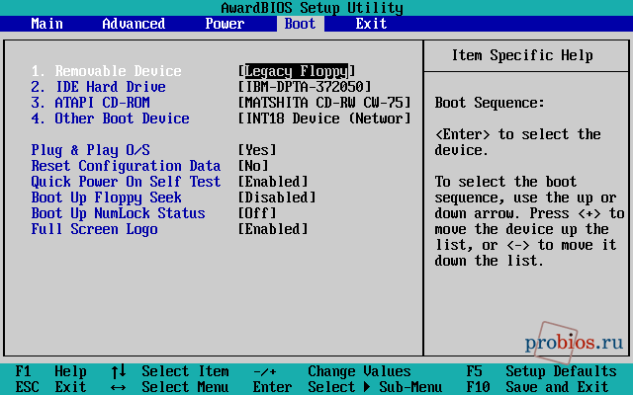Click the F5 key legend label
The height and width of the screenshot is (395, 633).
[x=474, y=371]
